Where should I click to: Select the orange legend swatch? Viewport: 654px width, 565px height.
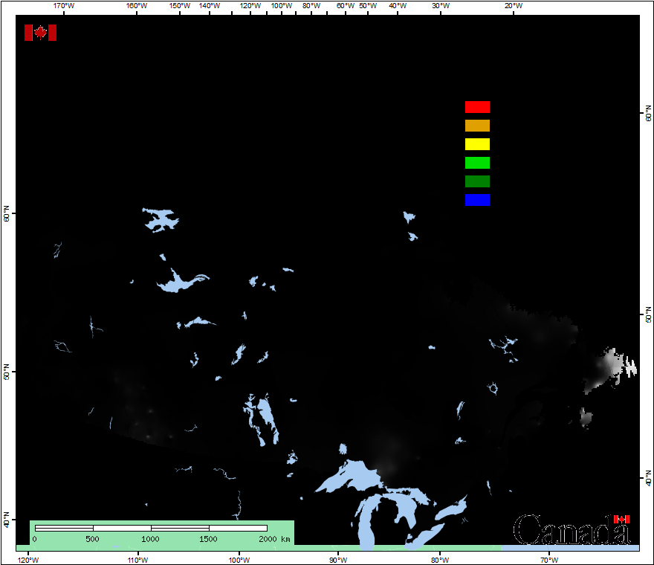[477, 126]
